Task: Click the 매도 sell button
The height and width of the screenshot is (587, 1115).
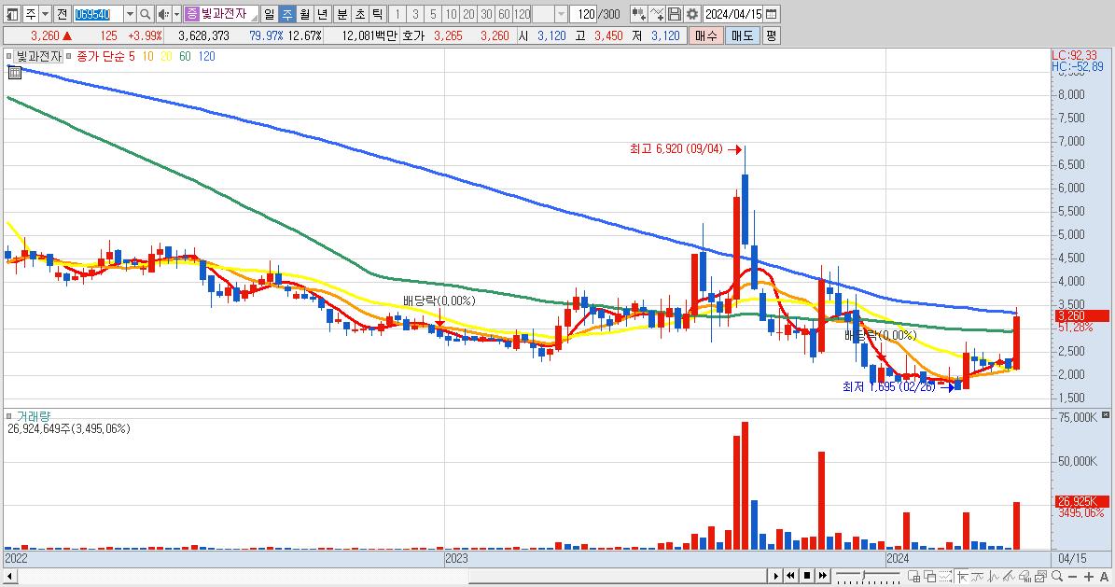Action: (743, 35)
